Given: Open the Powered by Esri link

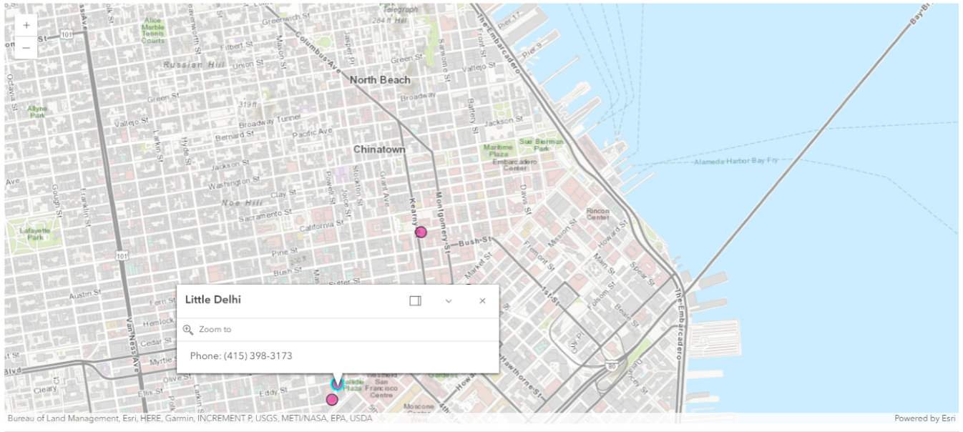Looking at the screenshot, I should click(x=925, y=418).
